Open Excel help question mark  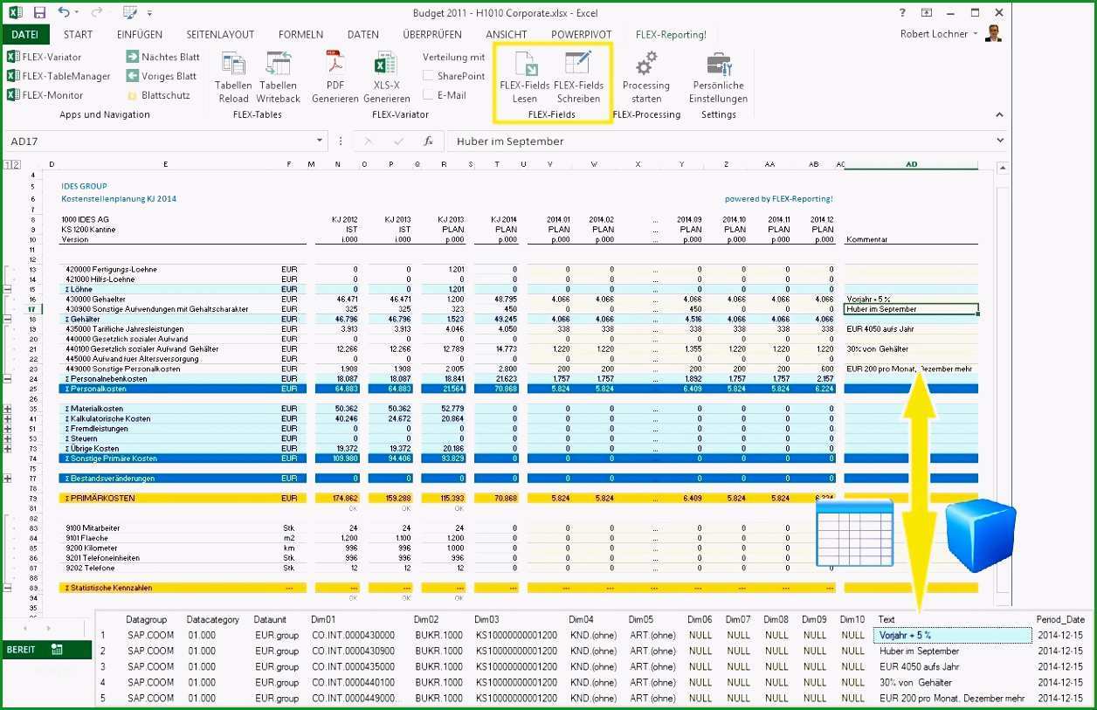(x=903, y=13)
